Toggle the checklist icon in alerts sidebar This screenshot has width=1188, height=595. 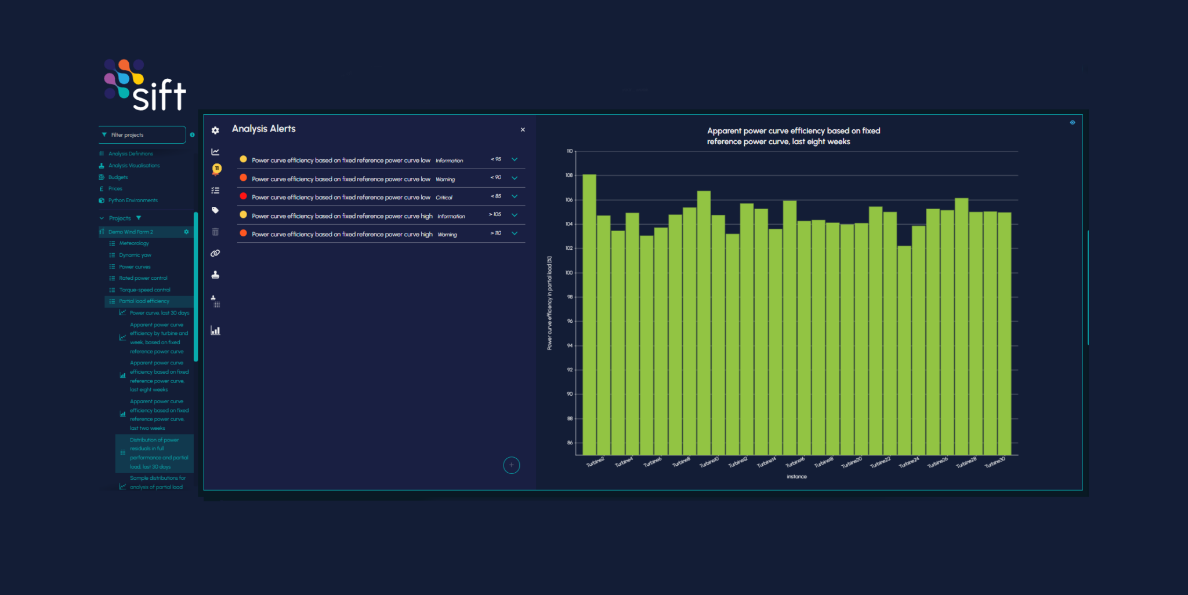tap(215, 190)
